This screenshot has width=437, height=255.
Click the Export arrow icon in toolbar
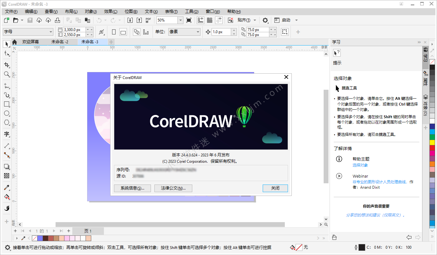(x=139, y=20)
